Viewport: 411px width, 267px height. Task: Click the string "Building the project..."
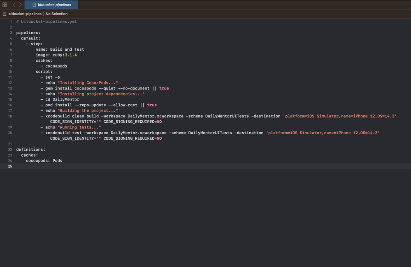(x=88, y=110)
